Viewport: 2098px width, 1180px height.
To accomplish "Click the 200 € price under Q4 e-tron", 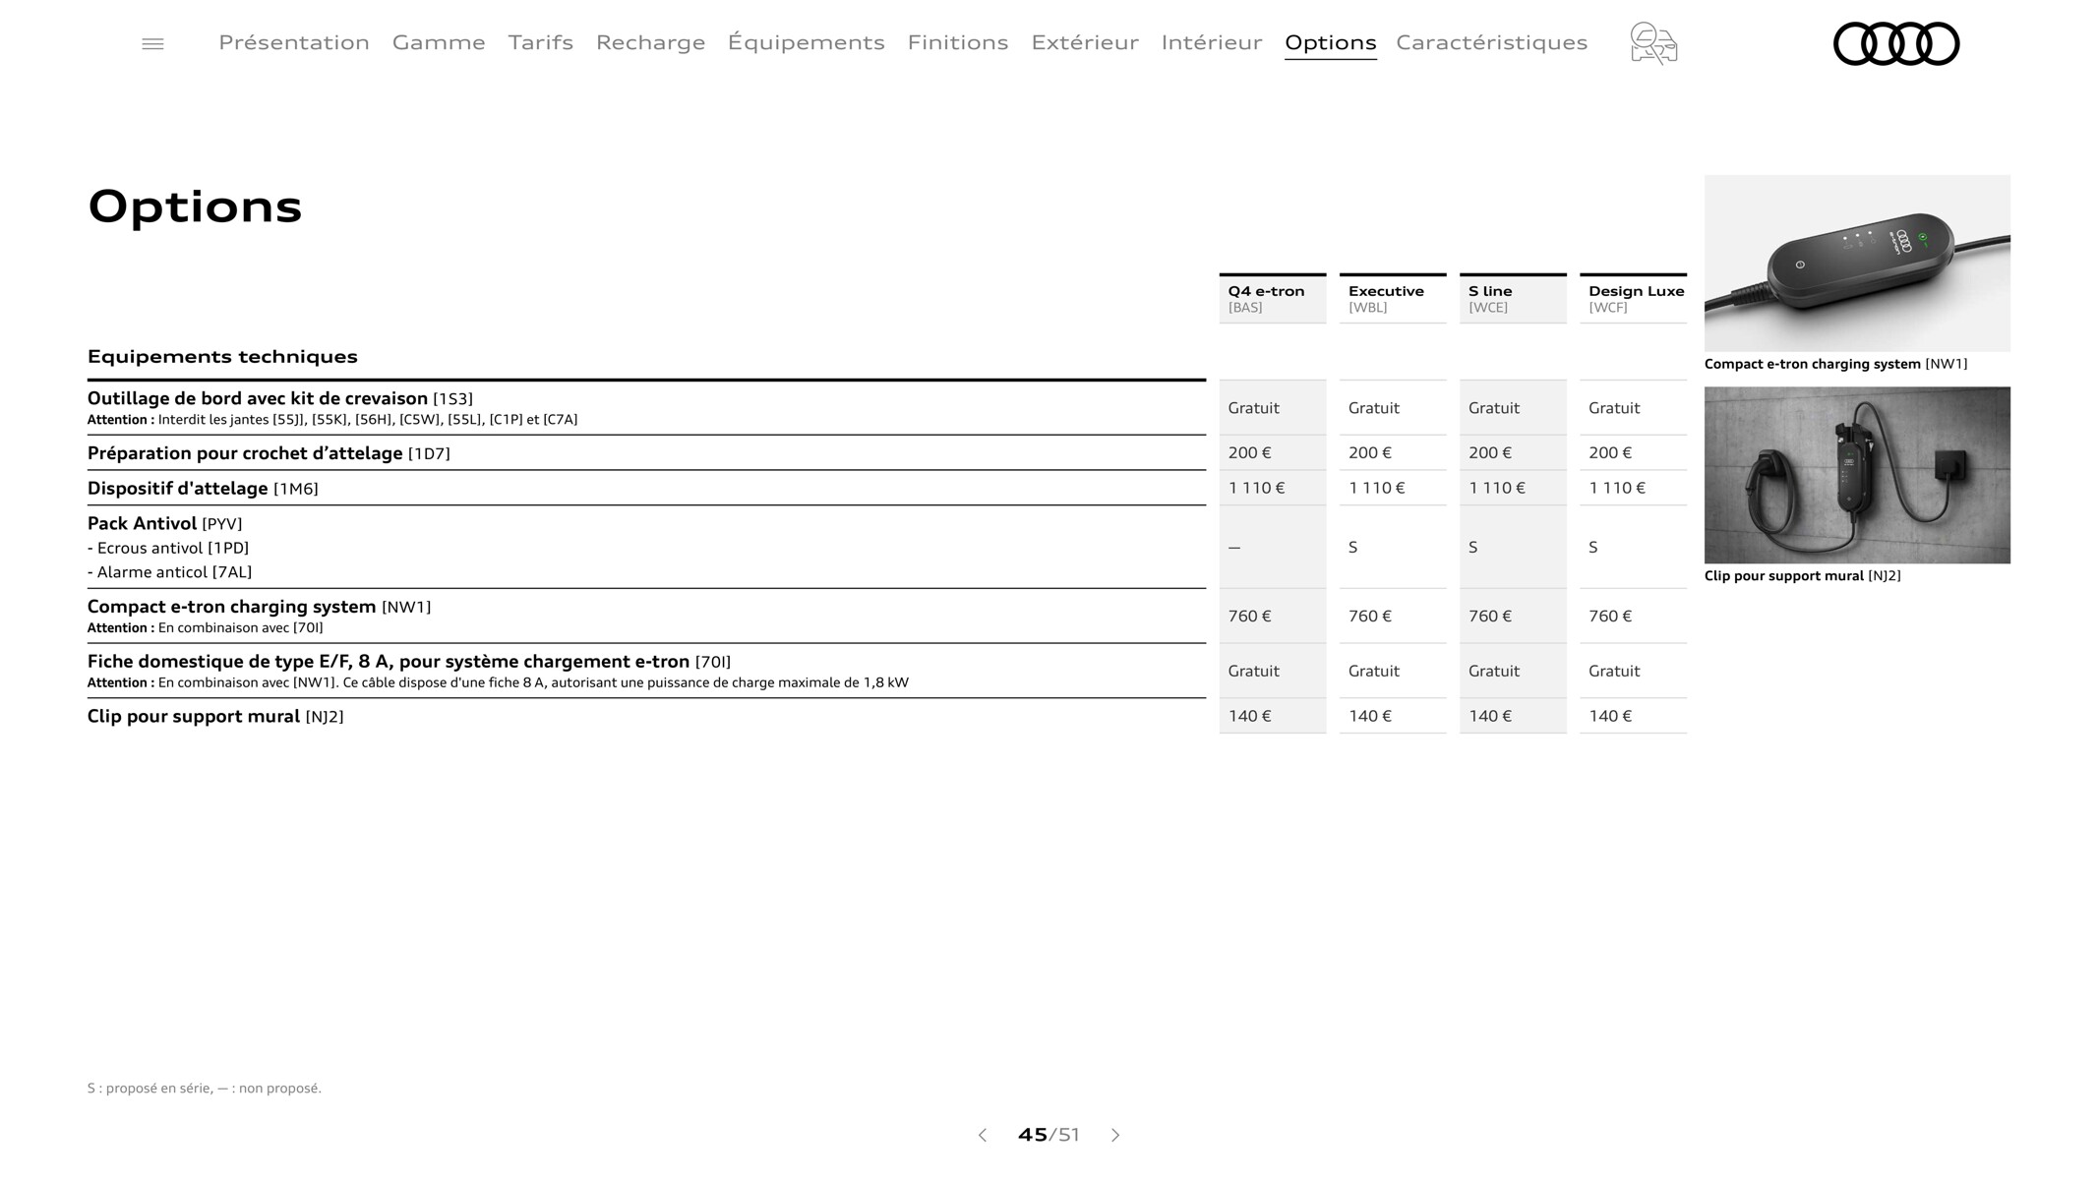I will click(1249, 453).
